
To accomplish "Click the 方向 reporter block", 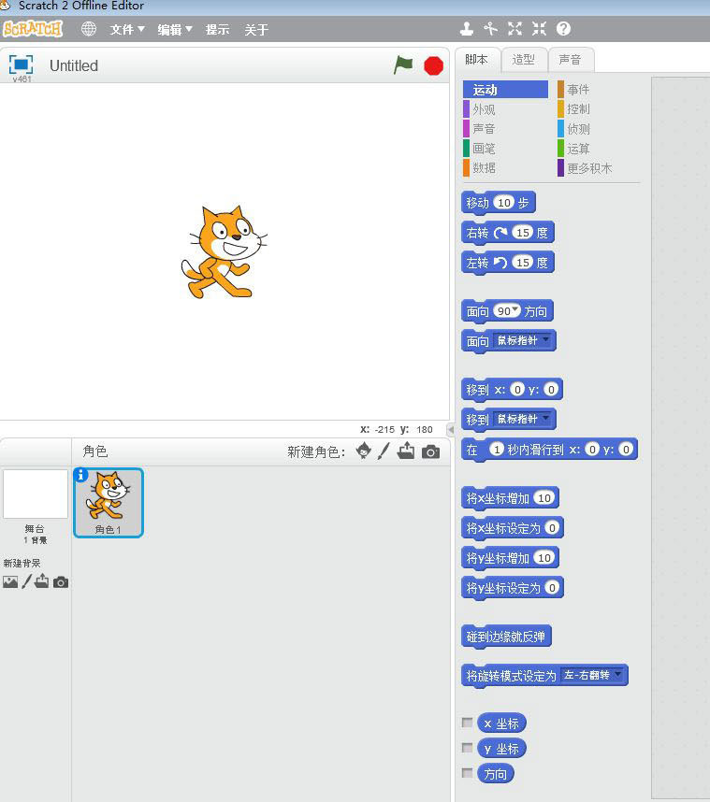I will (495, 773).
